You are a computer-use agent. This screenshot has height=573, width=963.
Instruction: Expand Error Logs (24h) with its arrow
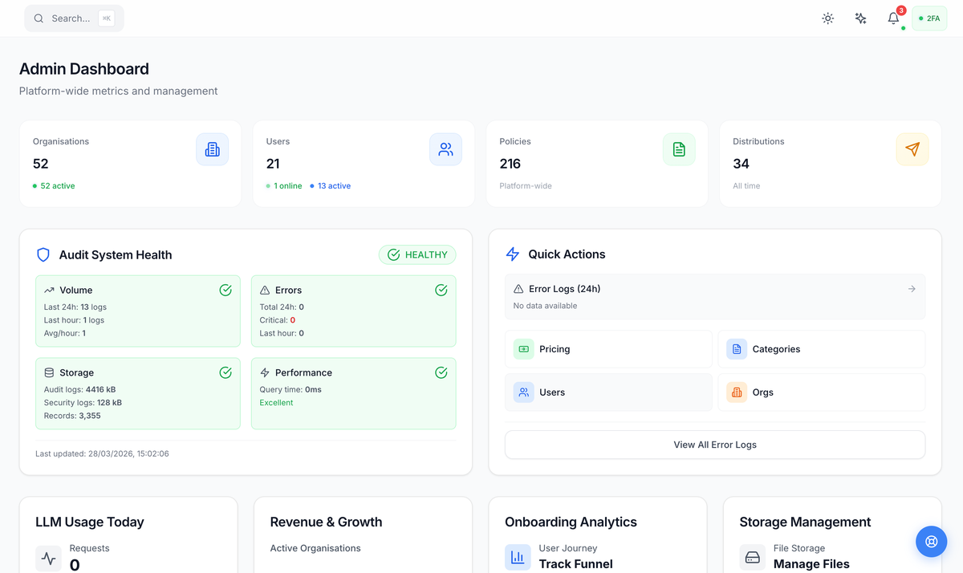pos(912,289)
